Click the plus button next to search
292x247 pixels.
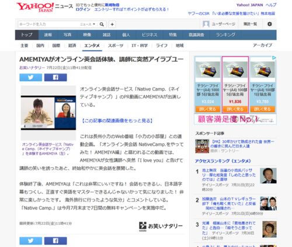coord(112,25)
